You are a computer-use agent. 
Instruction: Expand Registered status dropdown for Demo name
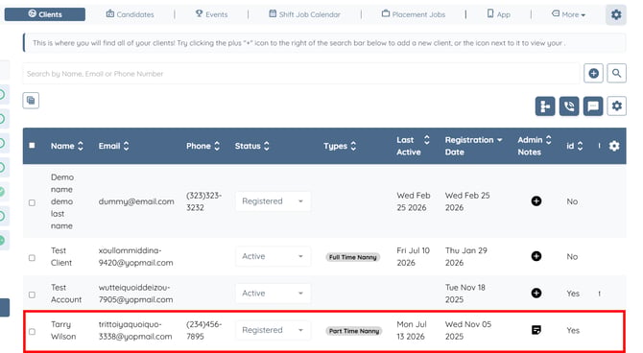click(x=273, y=201)
